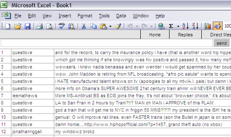Viewport: 231px width, 137px height.
Task: Expand the Paste options dropdown arrow
Action: [110, 26]
